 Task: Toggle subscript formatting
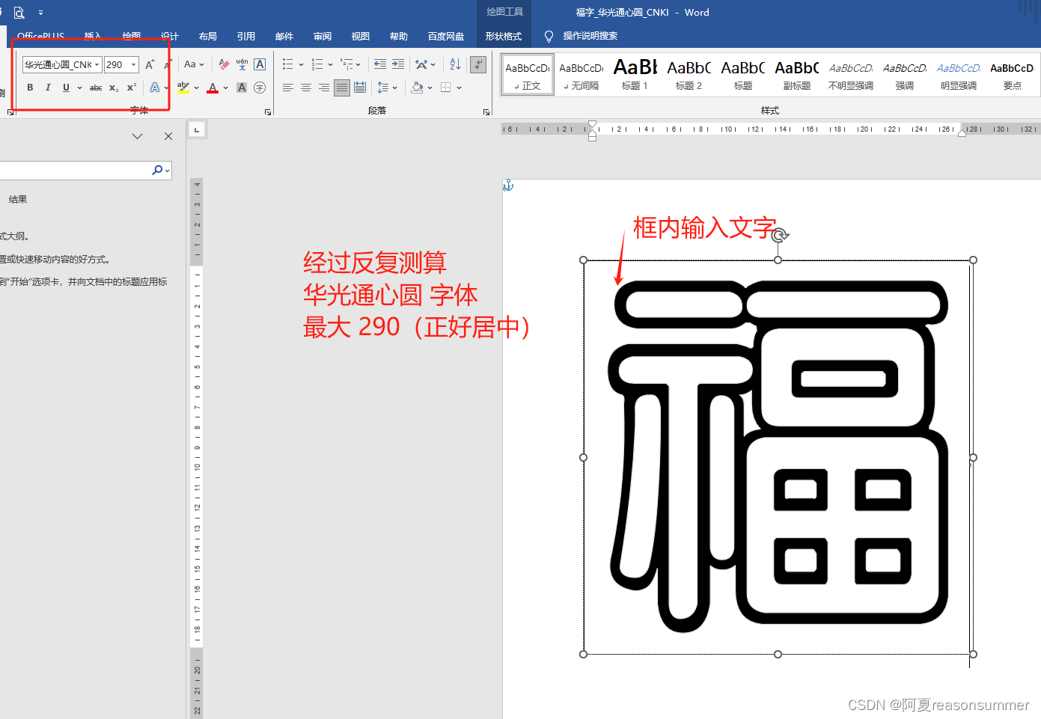pyautogui.click(x=114, y=88)
